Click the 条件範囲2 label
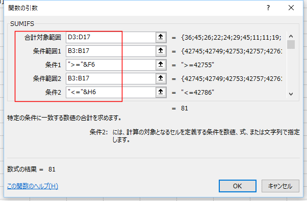The height and width of the screenshot is (201, 307). point(47,79)
